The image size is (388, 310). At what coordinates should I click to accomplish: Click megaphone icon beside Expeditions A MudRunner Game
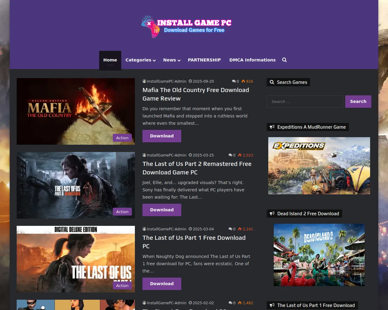pos(272,127)
